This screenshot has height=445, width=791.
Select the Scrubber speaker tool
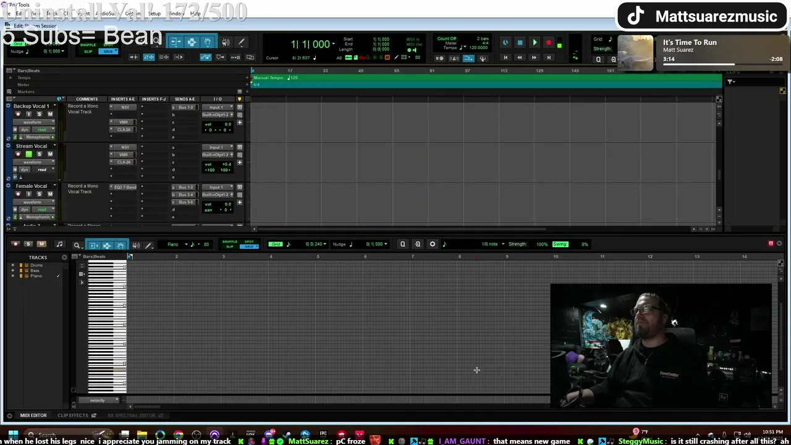[x=226, y=42]
